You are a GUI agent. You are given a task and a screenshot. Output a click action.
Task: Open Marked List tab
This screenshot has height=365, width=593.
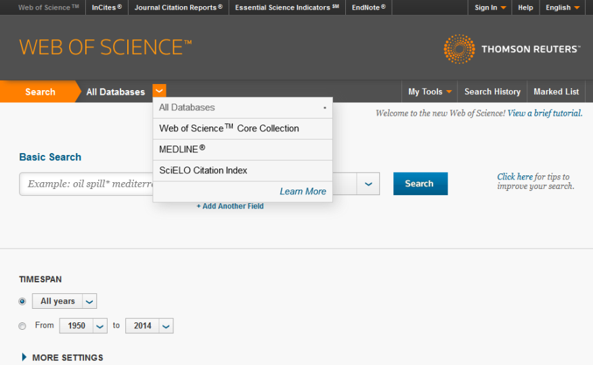coord(556,91)
